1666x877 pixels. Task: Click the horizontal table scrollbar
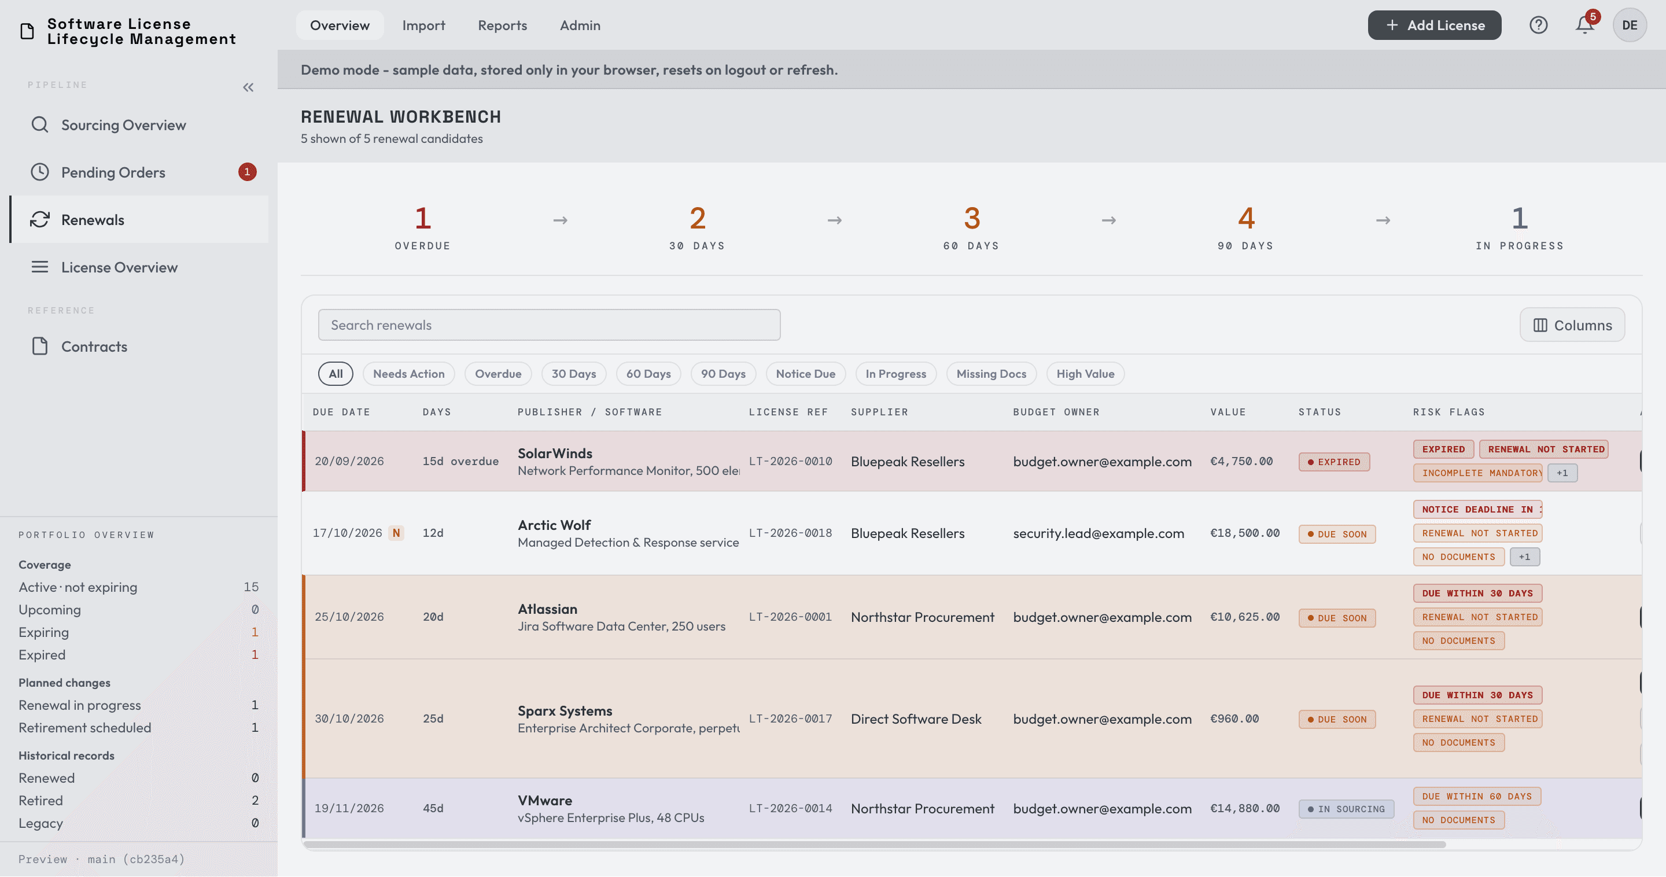(875, 845)
